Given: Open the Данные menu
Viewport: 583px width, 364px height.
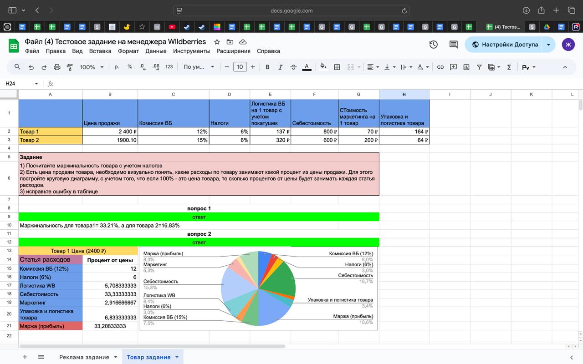Looking at the screenshot, I should coord(156,51).
